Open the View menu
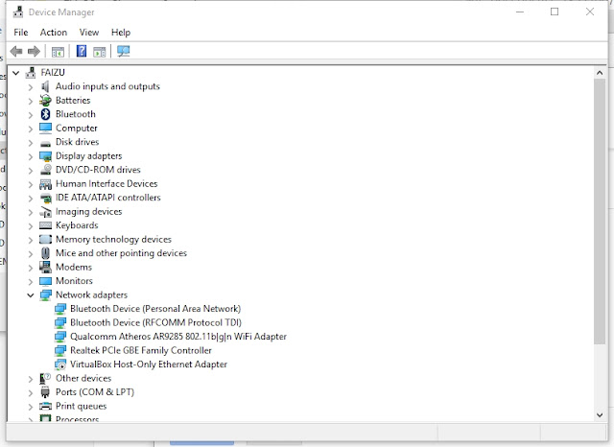Image resolution: width=614 pixels, height=447 pixels. click(89, 32)
